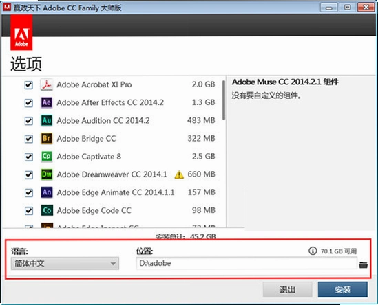This screenshot has width=378, height=305.
Task: Uncheck Adobe After Effects CC 2014.2 checkbox
Action: point(29,103)
